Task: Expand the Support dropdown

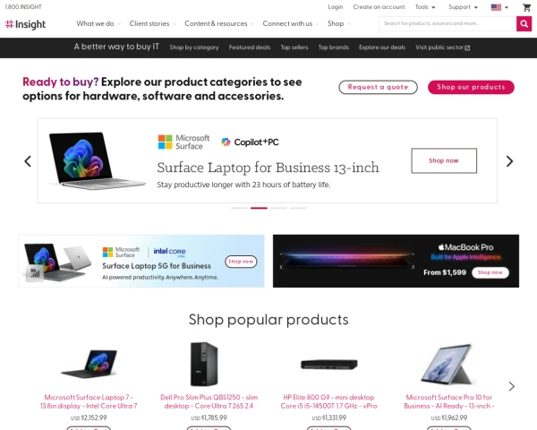Action: click(x=463, y=7)
